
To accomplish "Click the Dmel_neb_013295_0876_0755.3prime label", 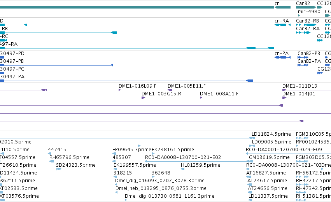I will [x=161, y=189].
